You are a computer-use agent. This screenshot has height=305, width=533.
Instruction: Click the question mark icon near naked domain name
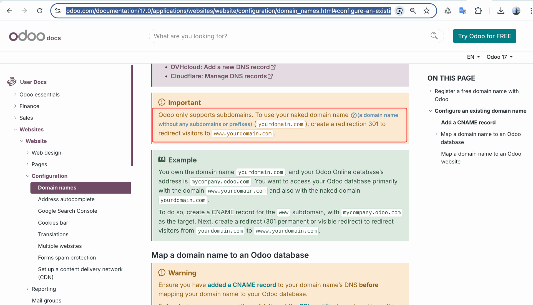[x=354, y=115]
